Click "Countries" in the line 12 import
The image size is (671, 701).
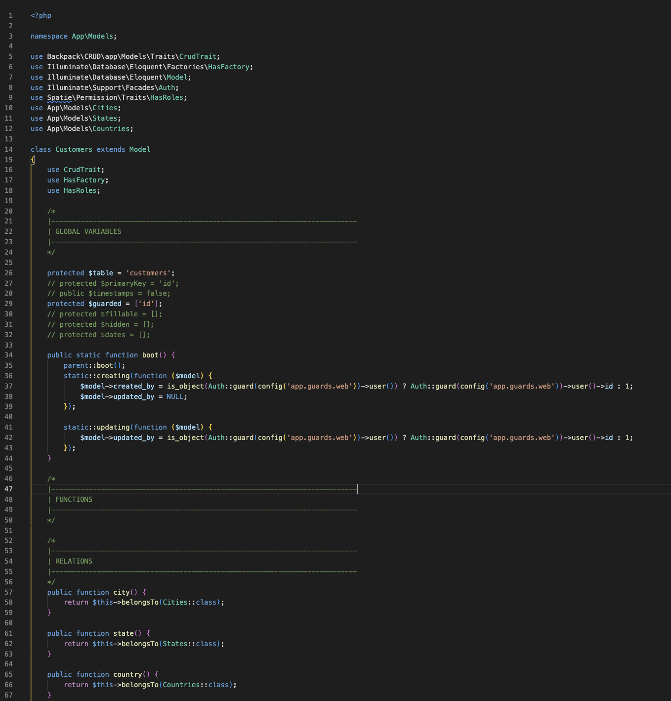coord(111,129)
